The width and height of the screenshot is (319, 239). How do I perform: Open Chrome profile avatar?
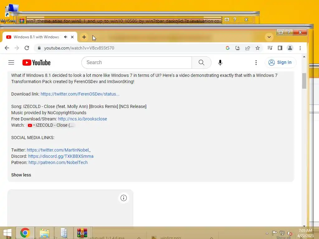point(290,48)
